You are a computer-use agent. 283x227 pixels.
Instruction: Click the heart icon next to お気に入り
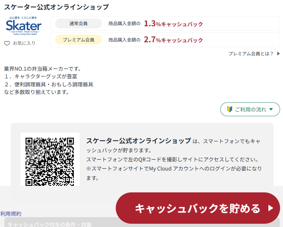tap(7, 43)
